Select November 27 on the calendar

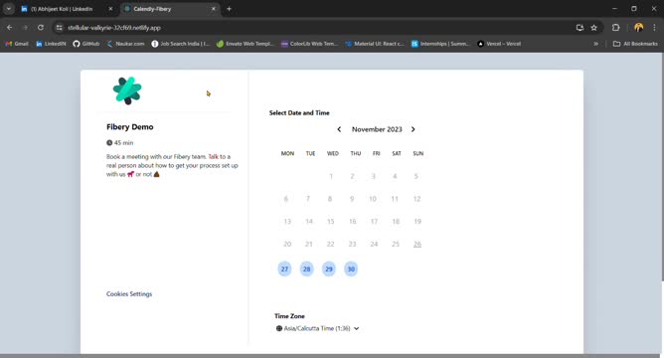click(284, 268)
